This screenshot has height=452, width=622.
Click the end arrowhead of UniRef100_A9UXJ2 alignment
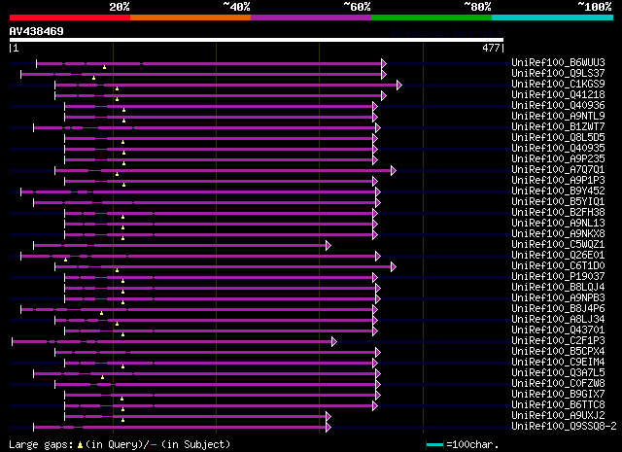[x=328, y=417]
